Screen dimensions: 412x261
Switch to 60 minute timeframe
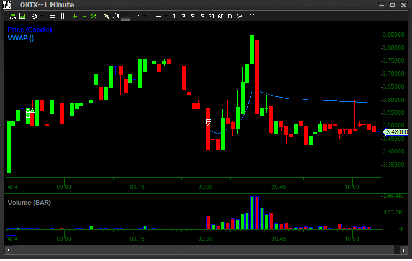[x=221, y=16]
